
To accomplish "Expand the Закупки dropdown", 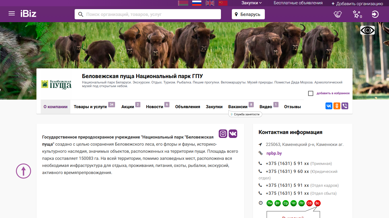I will point(251,3).
